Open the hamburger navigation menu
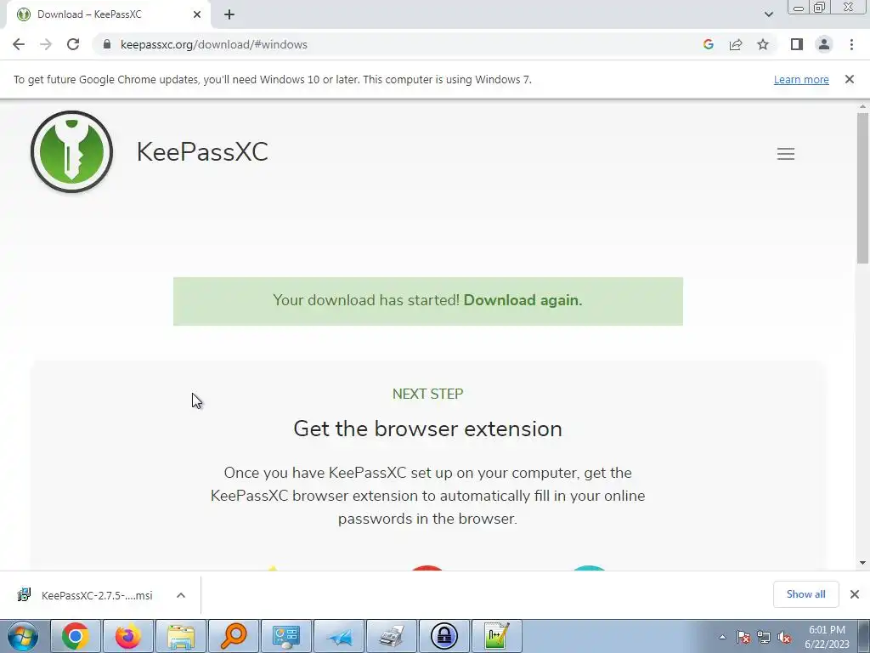 786,153
